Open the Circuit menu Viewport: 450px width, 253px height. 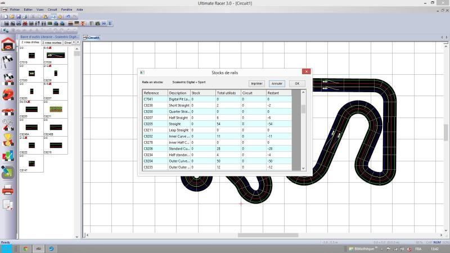tap(52, 10)
